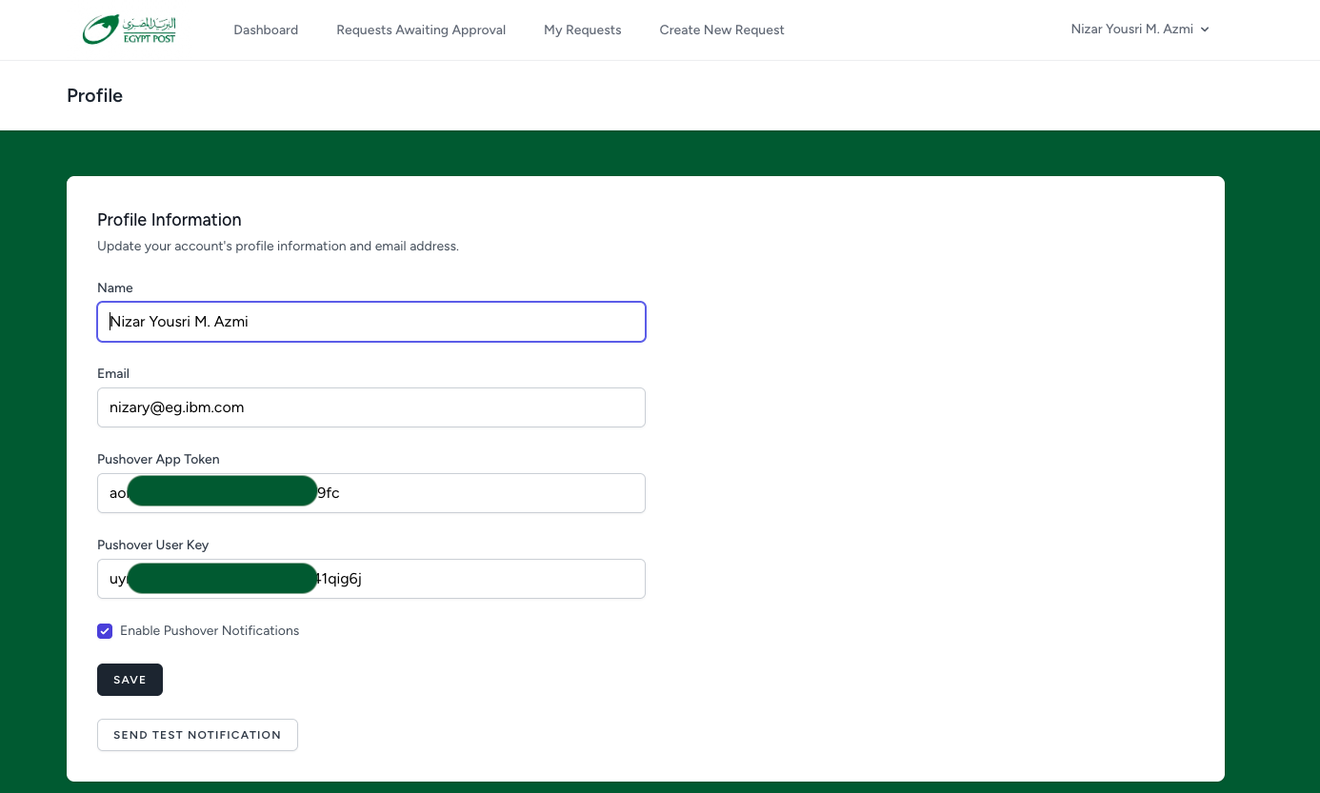This screenshot has width=1320, height=793.
Task: Click the Pushover App Token label
Action: (158, 460)
